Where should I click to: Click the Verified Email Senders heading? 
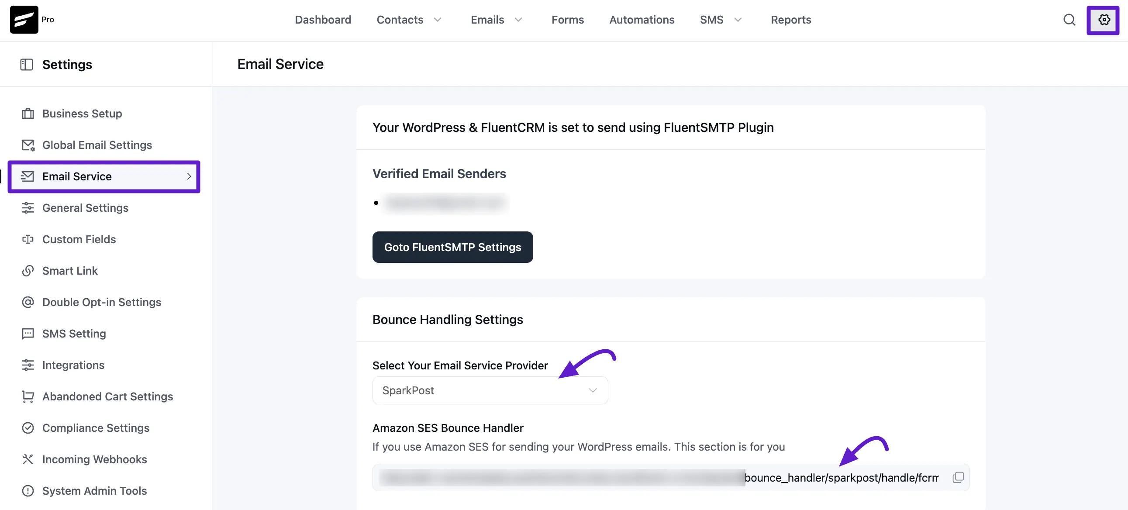(x=439, y=174)
